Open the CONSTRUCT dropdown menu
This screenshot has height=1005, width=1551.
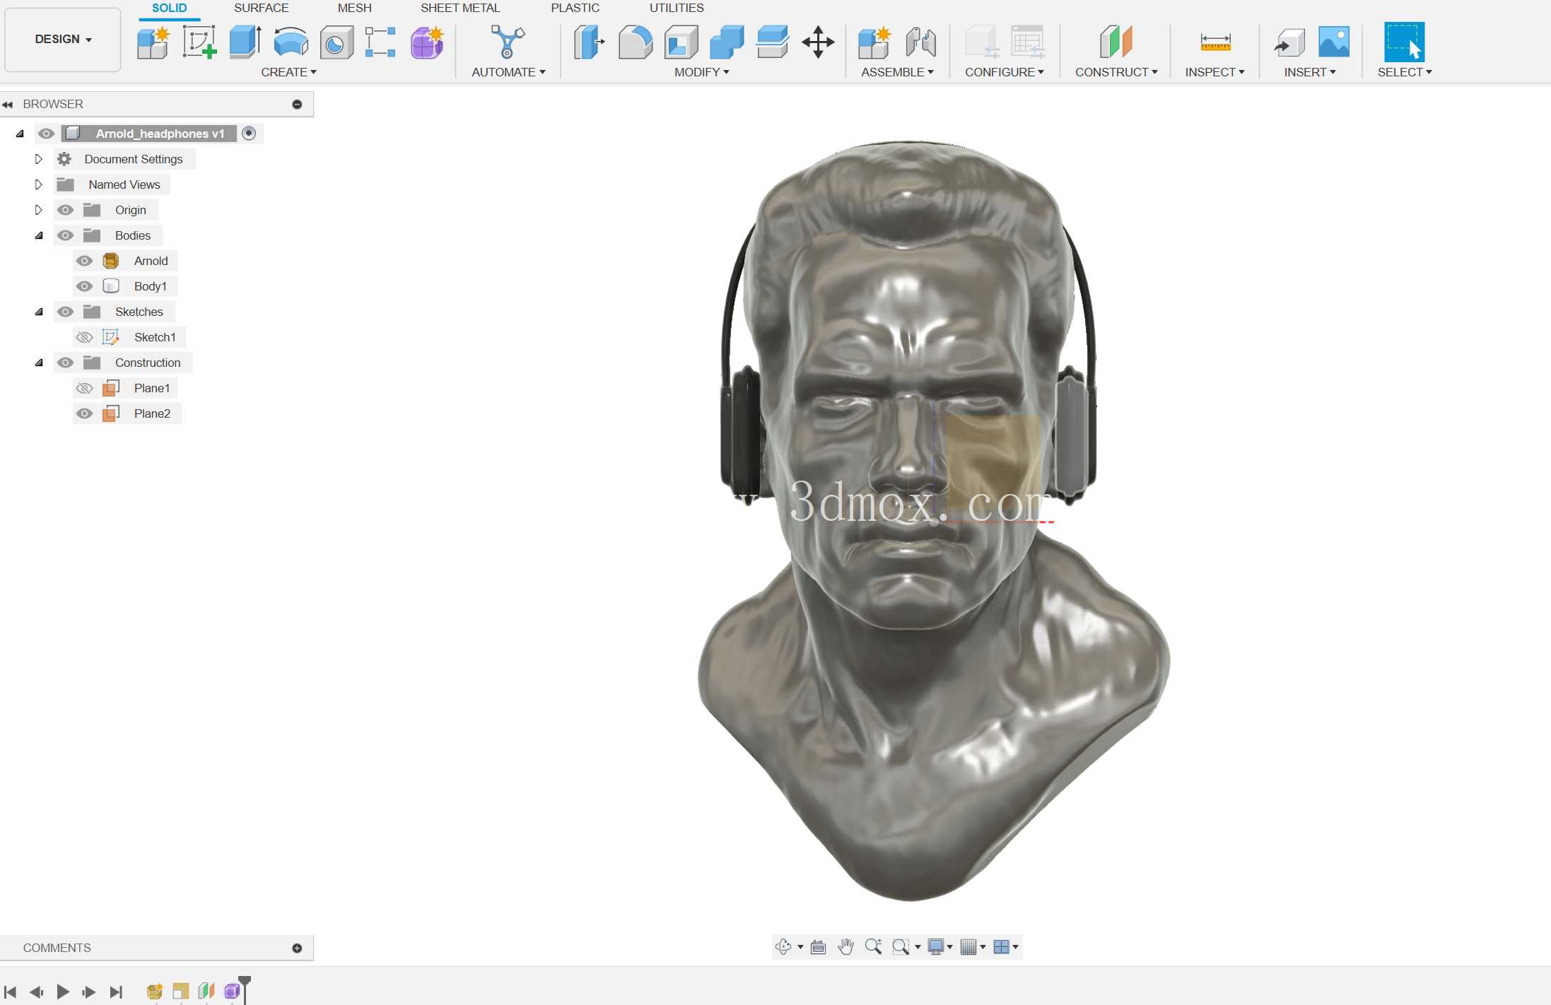click(1116, 72)
